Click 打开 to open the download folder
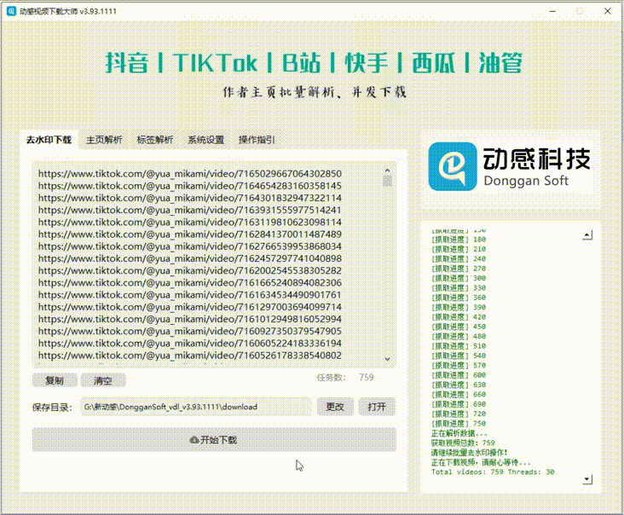The width and height of the screenshot is (624, 515). tap(377, 407)
